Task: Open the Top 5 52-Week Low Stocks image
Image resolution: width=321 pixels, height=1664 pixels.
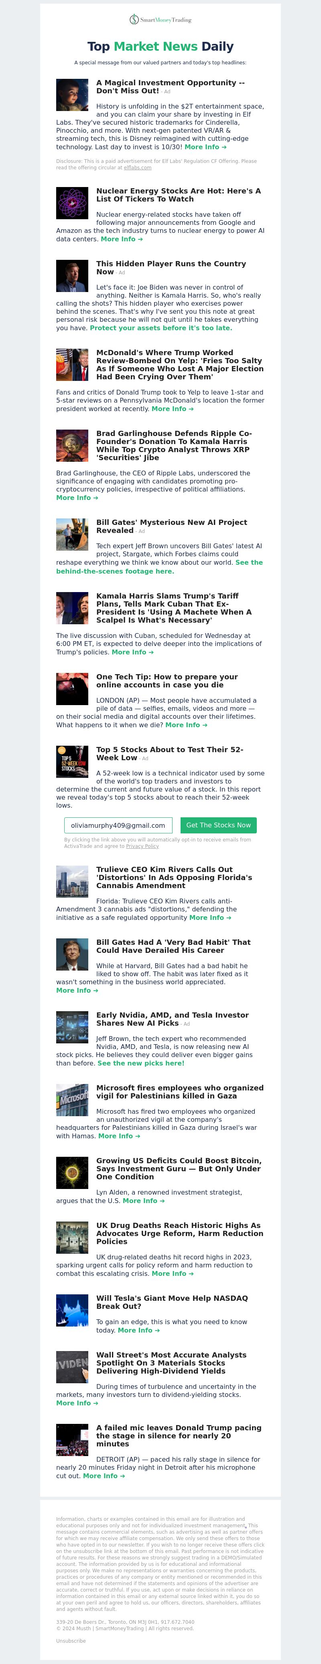Action: coord(72,761)
